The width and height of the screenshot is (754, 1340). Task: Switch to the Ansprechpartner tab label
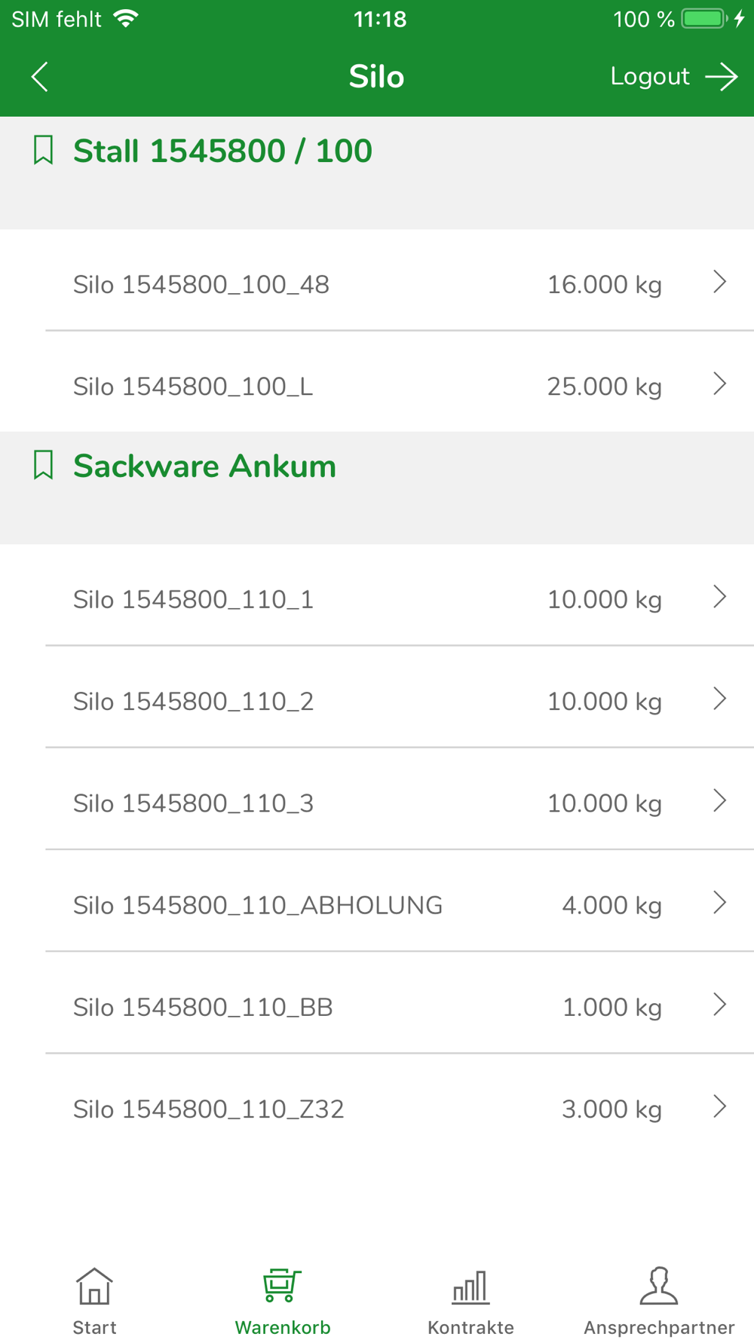coord(659,1327)
